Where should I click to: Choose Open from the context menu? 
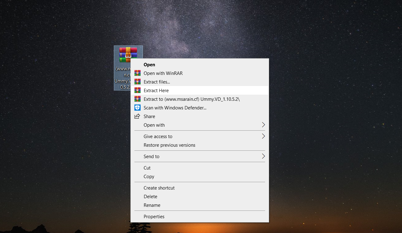pyautogui.click(x=200, y=65)
